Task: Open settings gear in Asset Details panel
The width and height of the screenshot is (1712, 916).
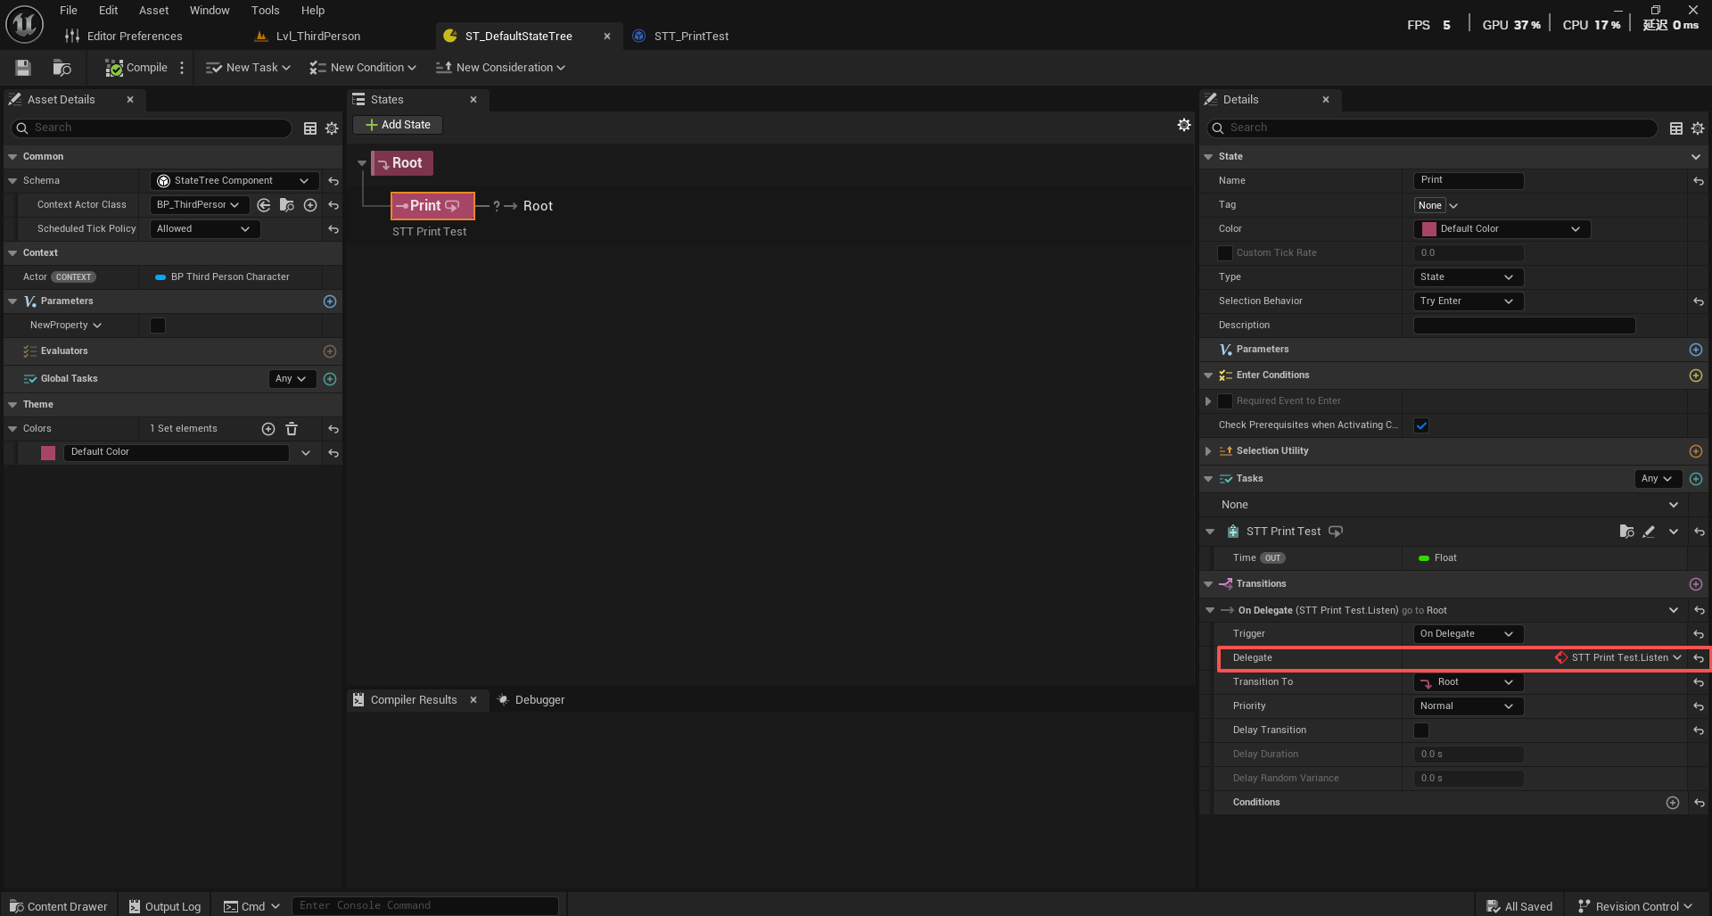Action: (332, 128)
